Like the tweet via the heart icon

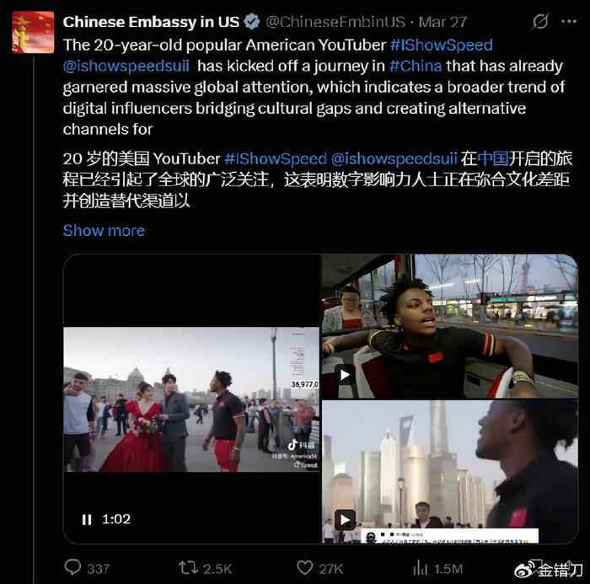[305, 567]
